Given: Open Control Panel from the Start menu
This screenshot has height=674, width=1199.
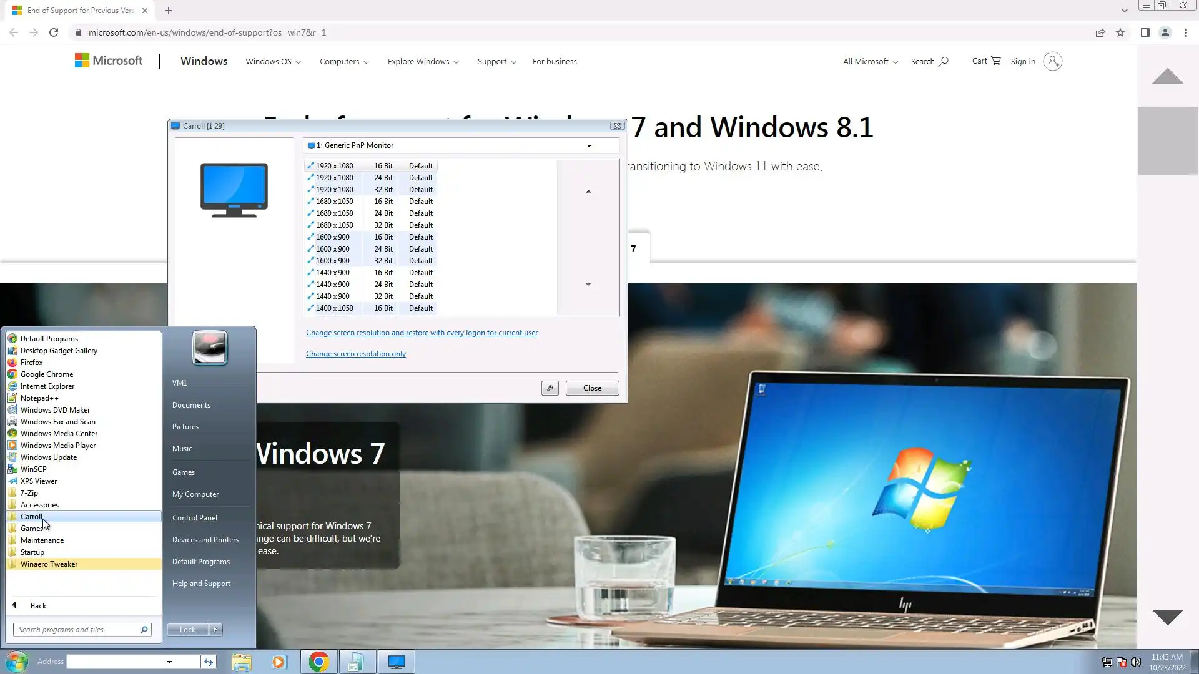Looking at the screenshot, I should point(195,518).
